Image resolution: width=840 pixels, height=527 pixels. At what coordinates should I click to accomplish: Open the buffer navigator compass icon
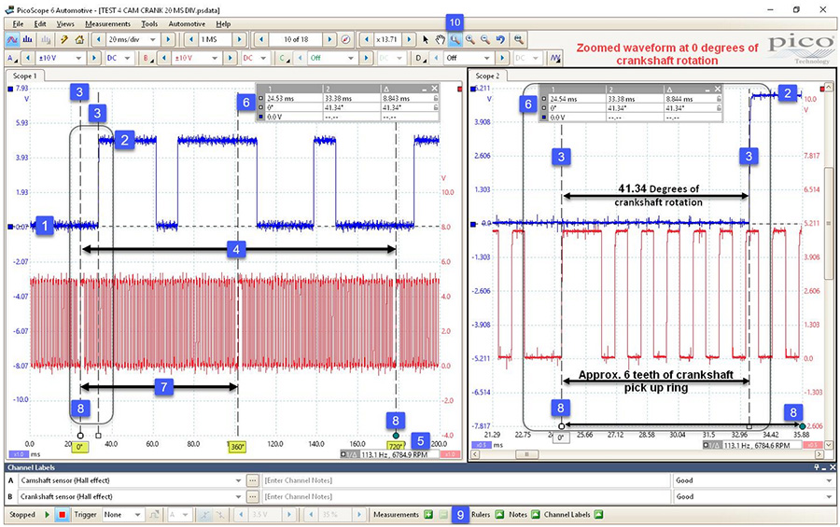click(346, 39)
